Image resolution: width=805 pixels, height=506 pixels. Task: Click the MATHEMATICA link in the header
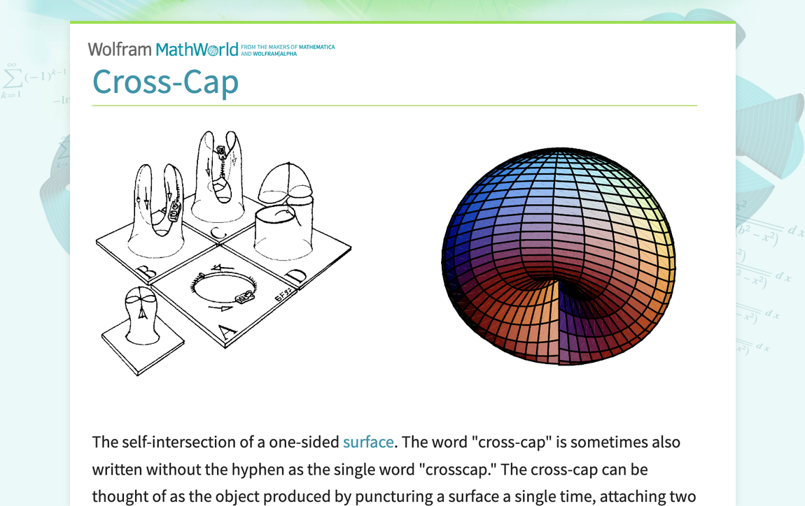(x=316, y=46)
